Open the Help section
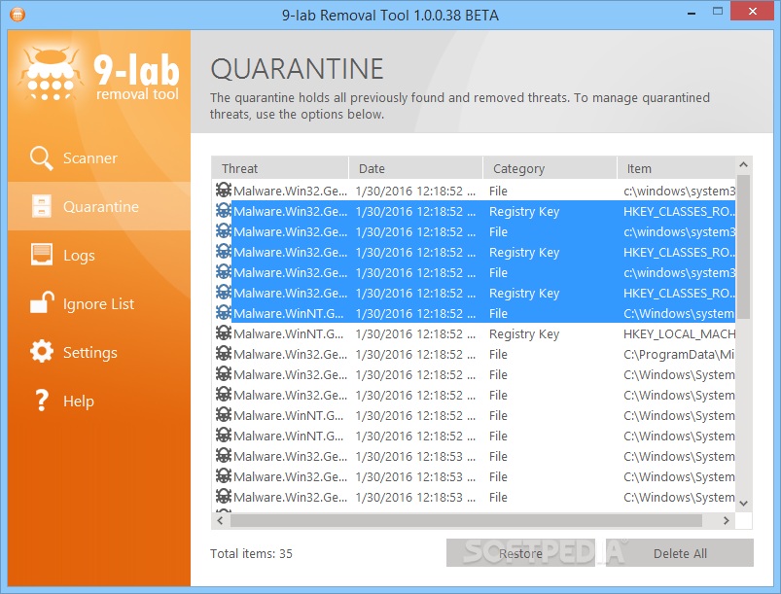This screenshot has height=594, width=781. [x=98, y=401]
